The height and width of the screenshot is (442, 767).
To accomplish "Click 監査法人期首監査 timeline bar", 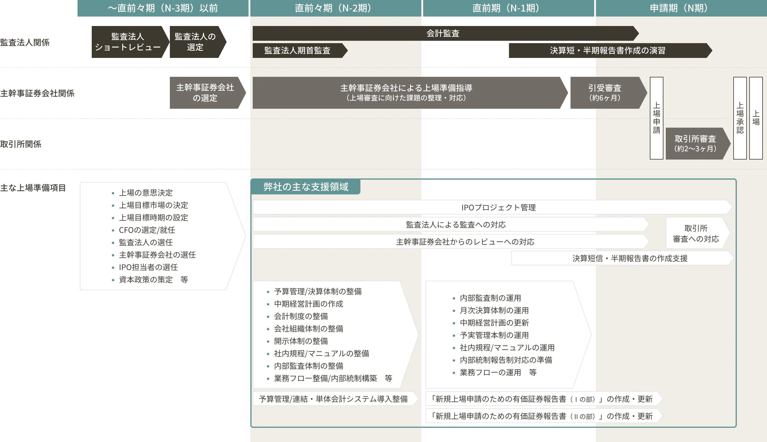I will point(297,51).
